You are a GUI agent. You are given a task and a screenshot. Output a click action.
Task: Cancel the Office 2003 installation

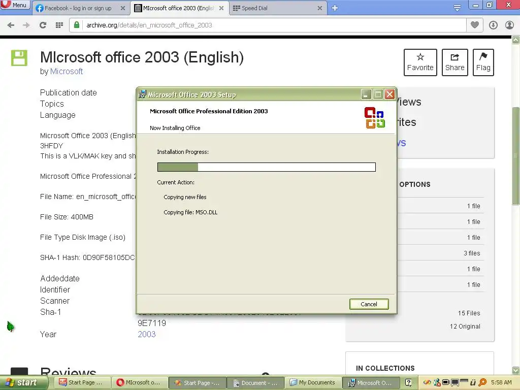coord(369,304)
